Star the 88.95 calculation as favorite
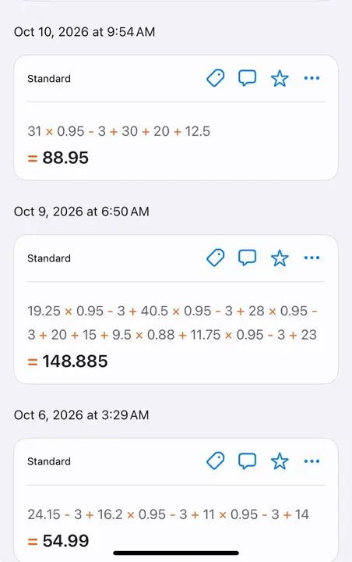This screenshot has width=352, height=562. (280, 78)
